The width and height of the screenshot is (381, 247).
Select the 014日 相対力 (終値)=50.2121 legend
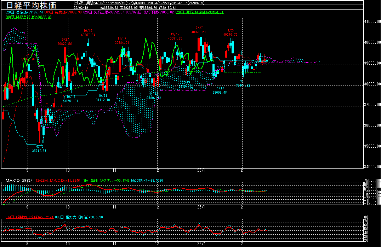pyautogui.click(x=29, y=217)
